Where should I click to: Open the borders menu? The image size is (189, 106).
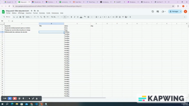coord(88,17)
